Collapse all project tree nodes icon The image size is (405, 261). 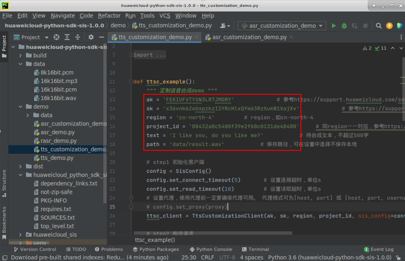click(x=78, y=38)
